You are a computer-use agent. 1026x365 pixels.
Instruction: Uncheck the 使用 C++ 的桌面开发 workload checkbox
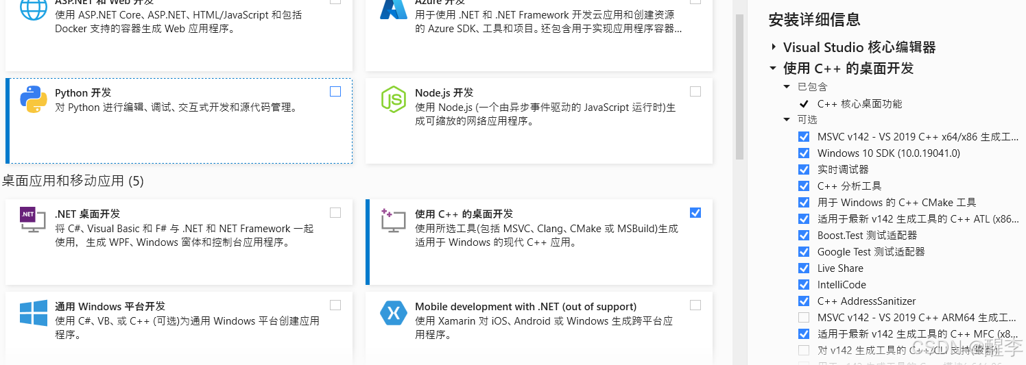coord(695,213)
